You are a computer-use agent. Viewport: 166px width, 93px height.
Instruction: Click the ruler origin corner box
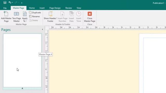click(47, 28)
